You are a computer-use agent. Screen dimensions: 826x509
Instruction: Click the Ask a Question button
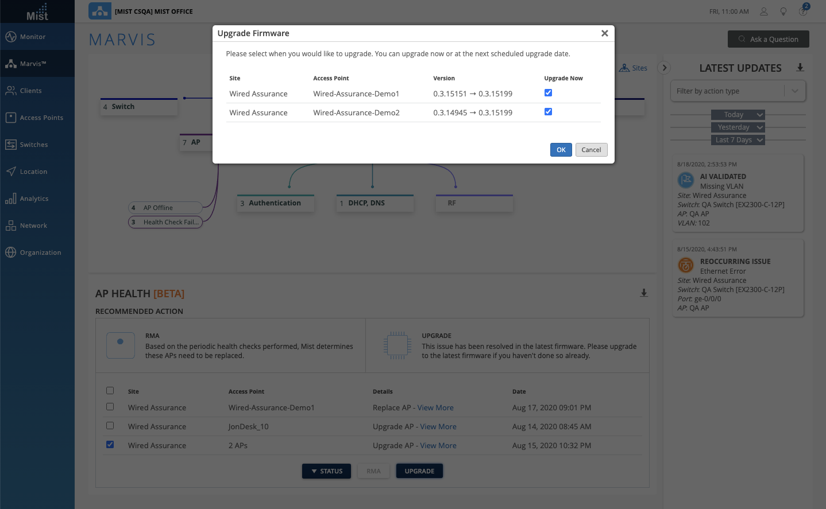(x=769, y=39)
